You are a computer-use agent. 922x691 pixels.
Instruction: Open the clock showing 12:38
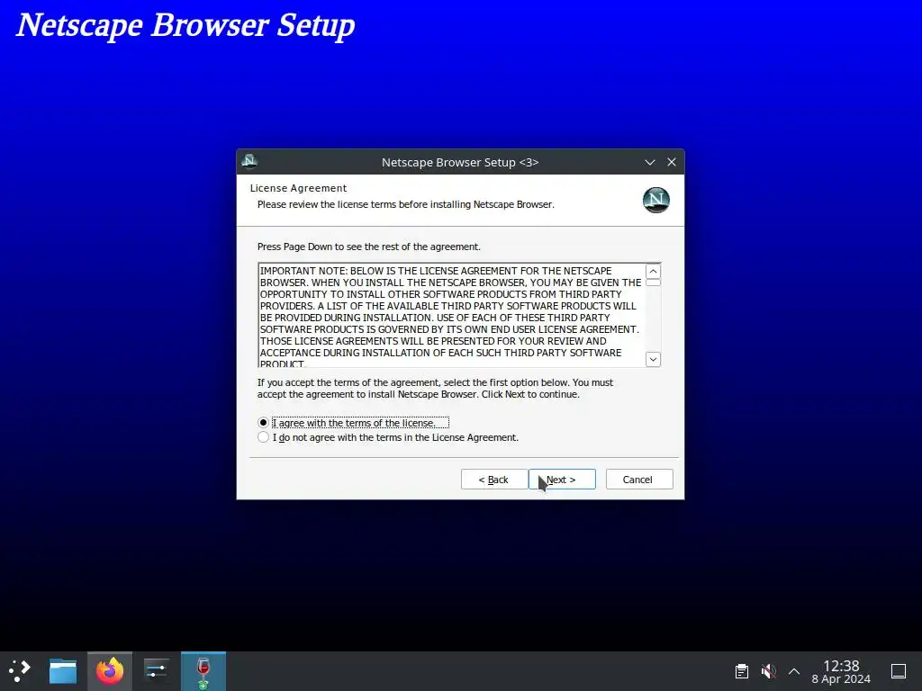[x=841, y=671]
